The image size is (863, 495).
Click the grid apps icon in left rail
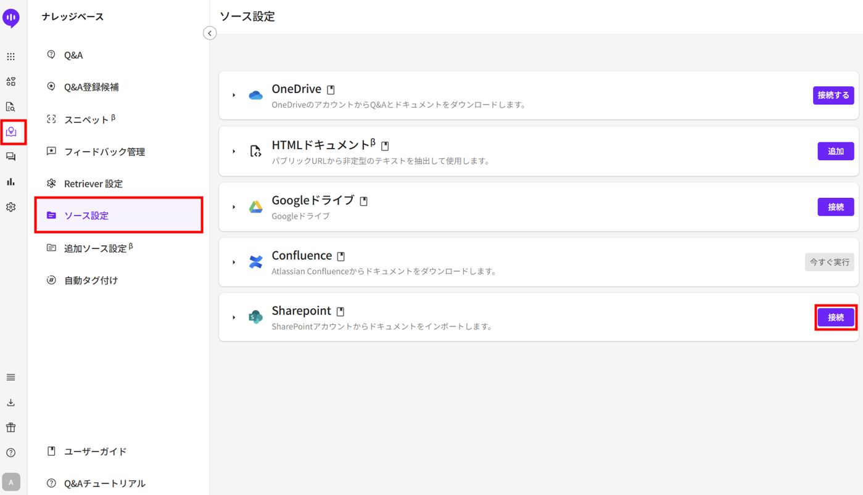point(11,57)
